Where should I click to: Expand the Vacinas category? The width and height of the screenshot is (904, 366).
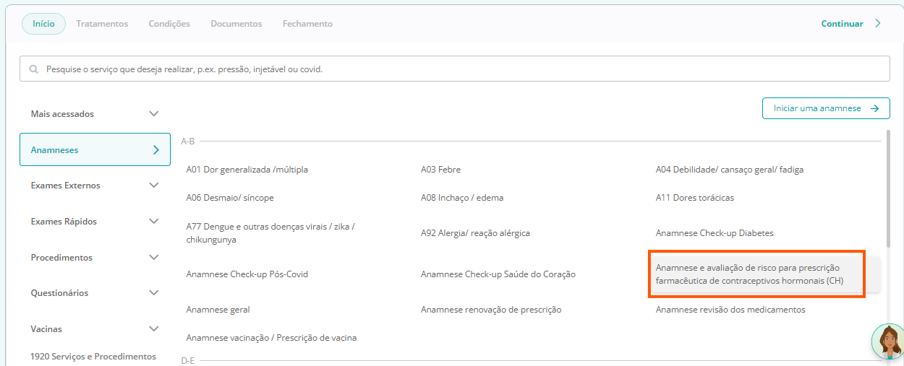153,329
